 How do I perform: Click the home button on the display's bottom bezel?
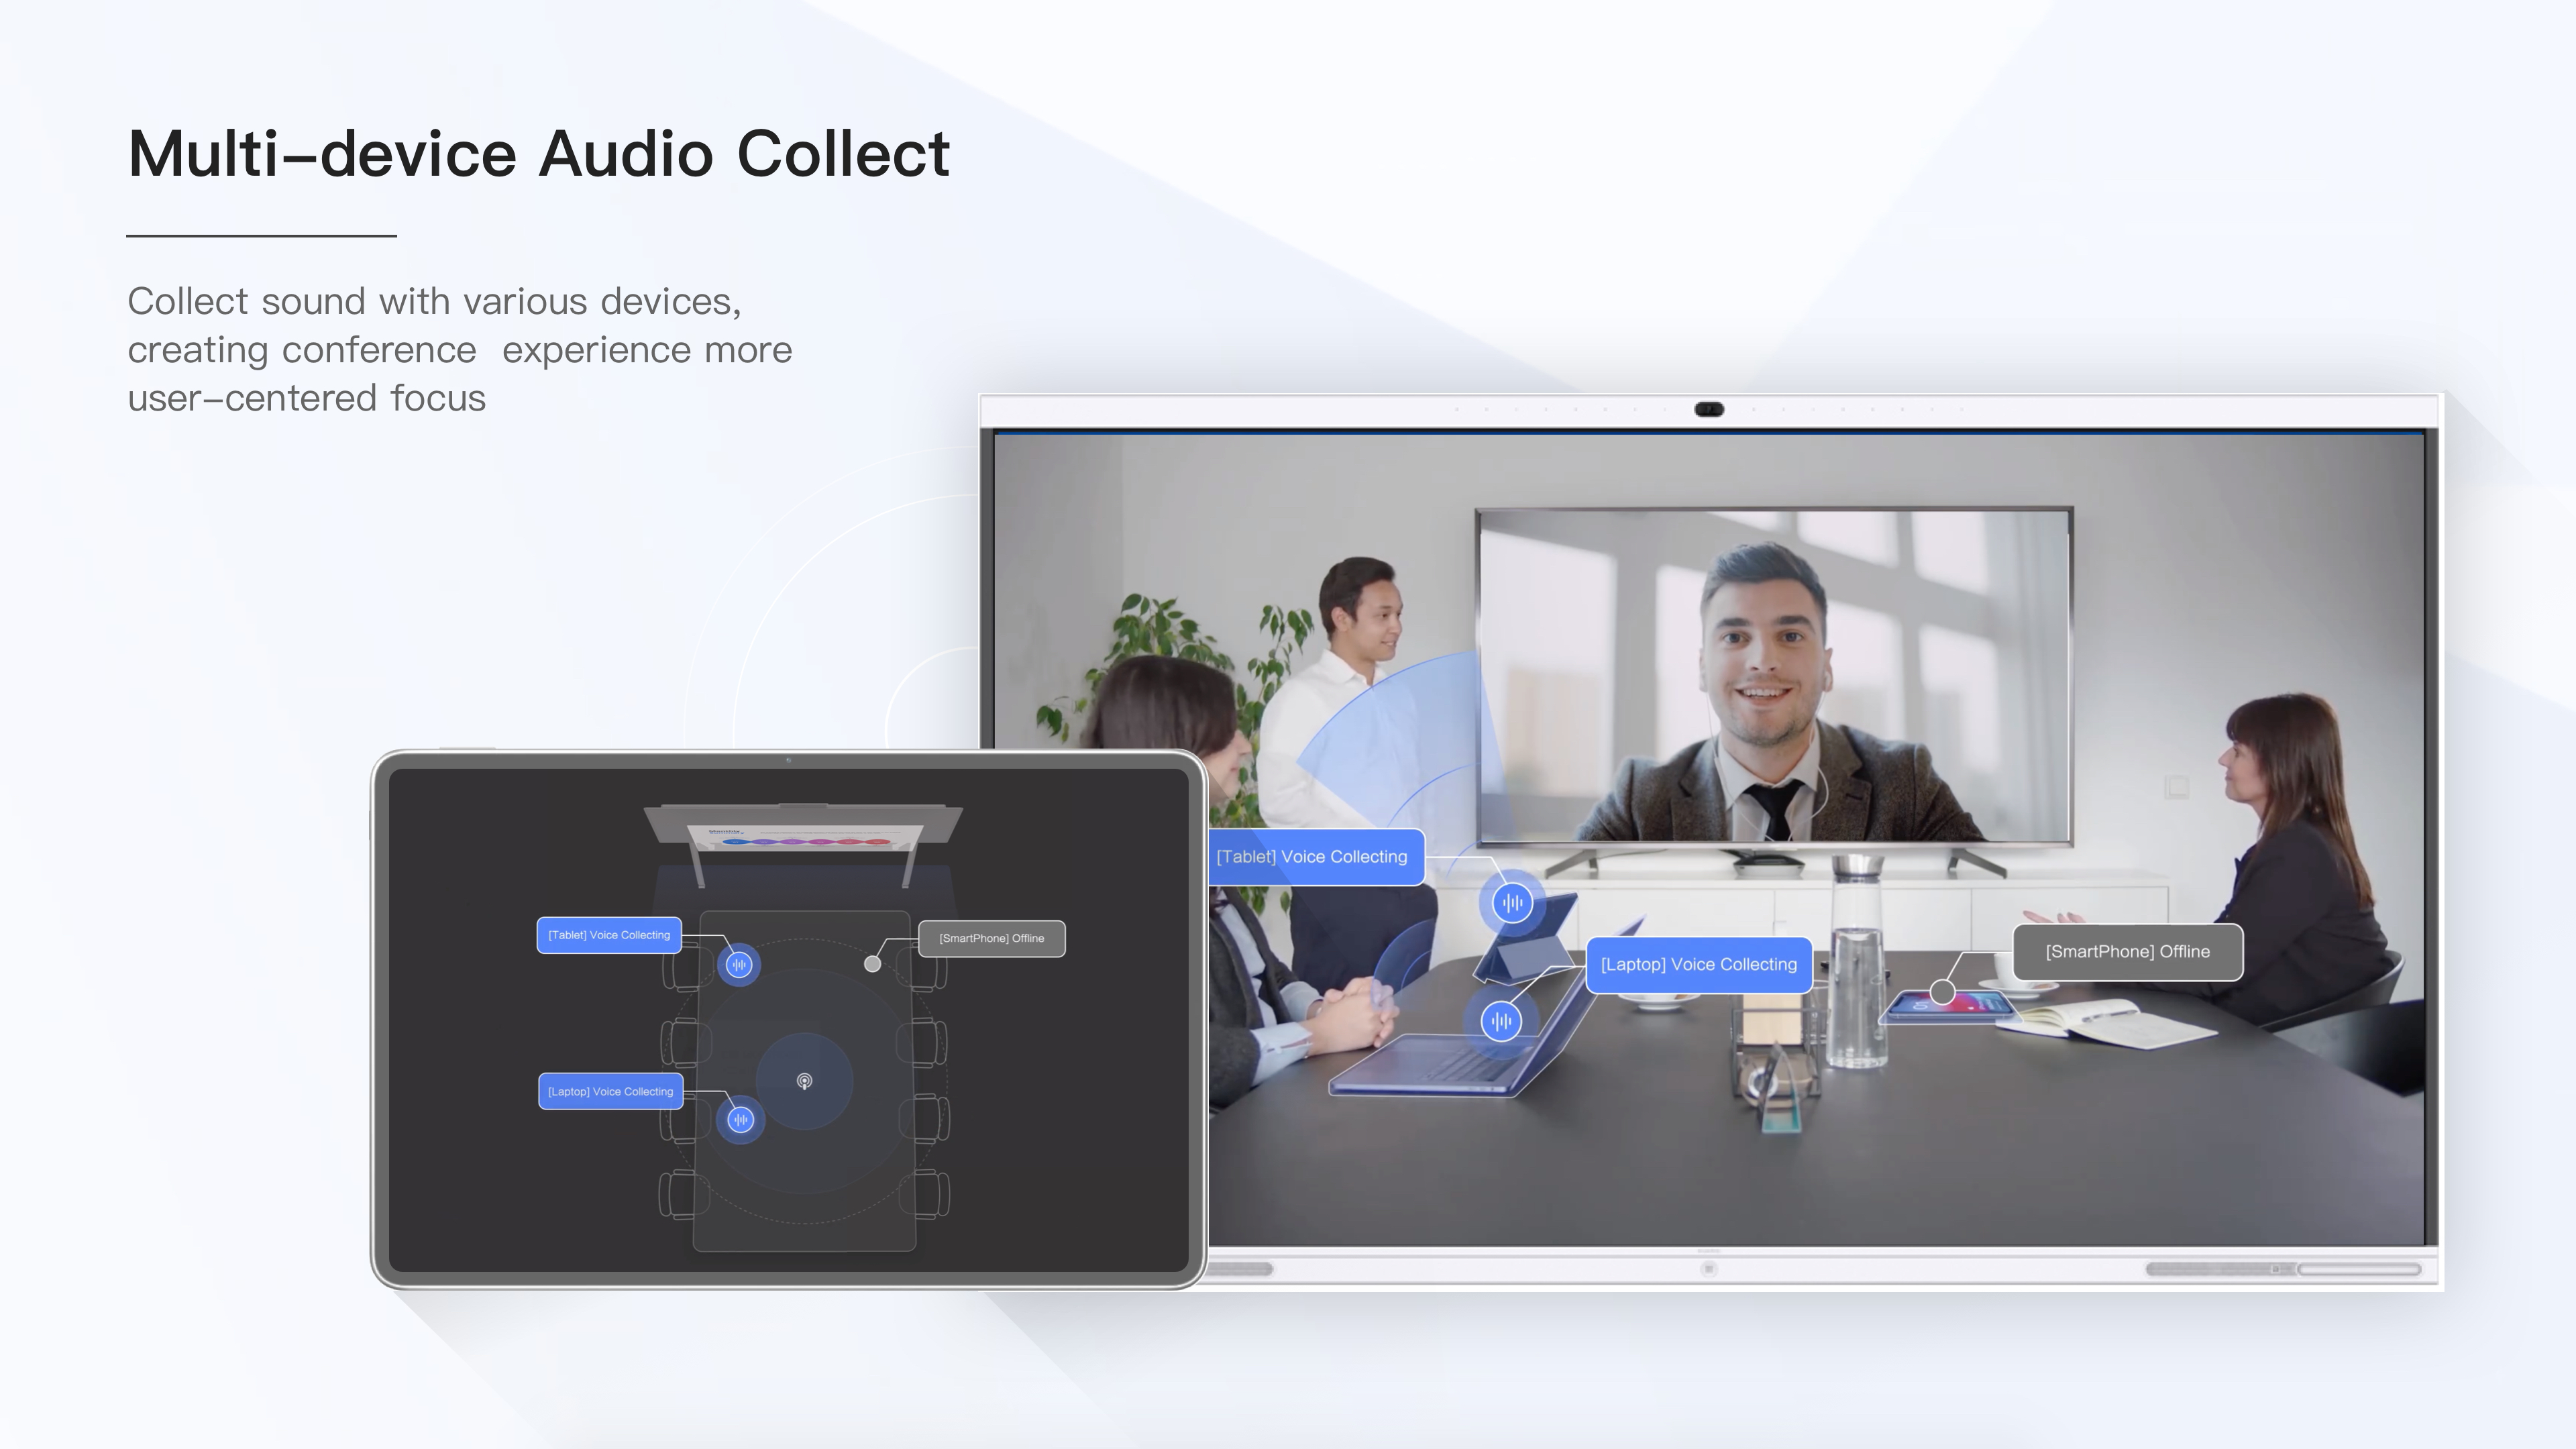pyautogui.click(x=1709, y=1270)
